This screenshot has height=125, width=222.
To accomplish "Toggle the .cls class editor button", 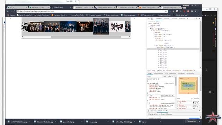I will [170, 76].
